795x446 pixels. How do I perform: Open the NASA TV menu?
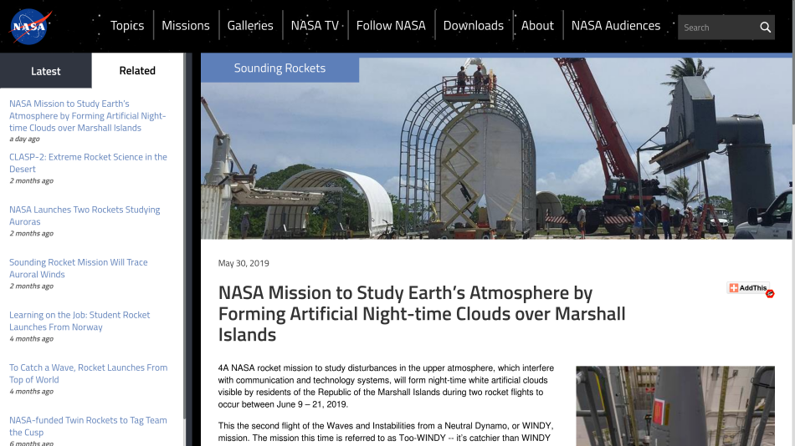pyautogui.click(x=315, y=25)
